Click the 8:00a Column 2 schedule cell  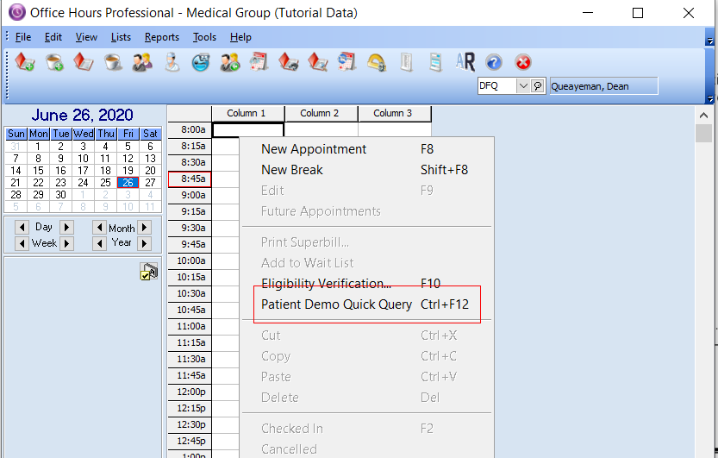[x=321, y=130]
